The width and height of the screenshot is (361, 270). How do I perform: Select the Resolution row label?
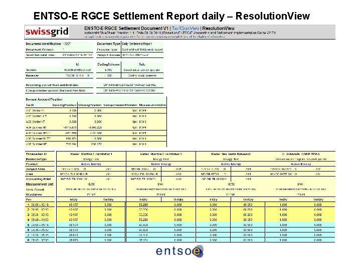(x=34, y=194)
